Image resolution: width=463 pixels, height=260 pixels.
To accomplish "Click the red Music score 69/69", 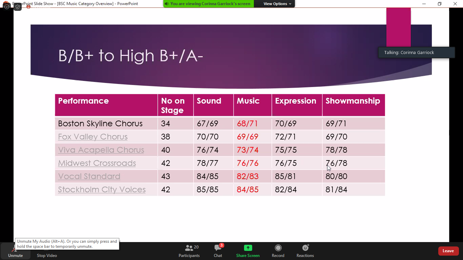I will pos(247,137).
